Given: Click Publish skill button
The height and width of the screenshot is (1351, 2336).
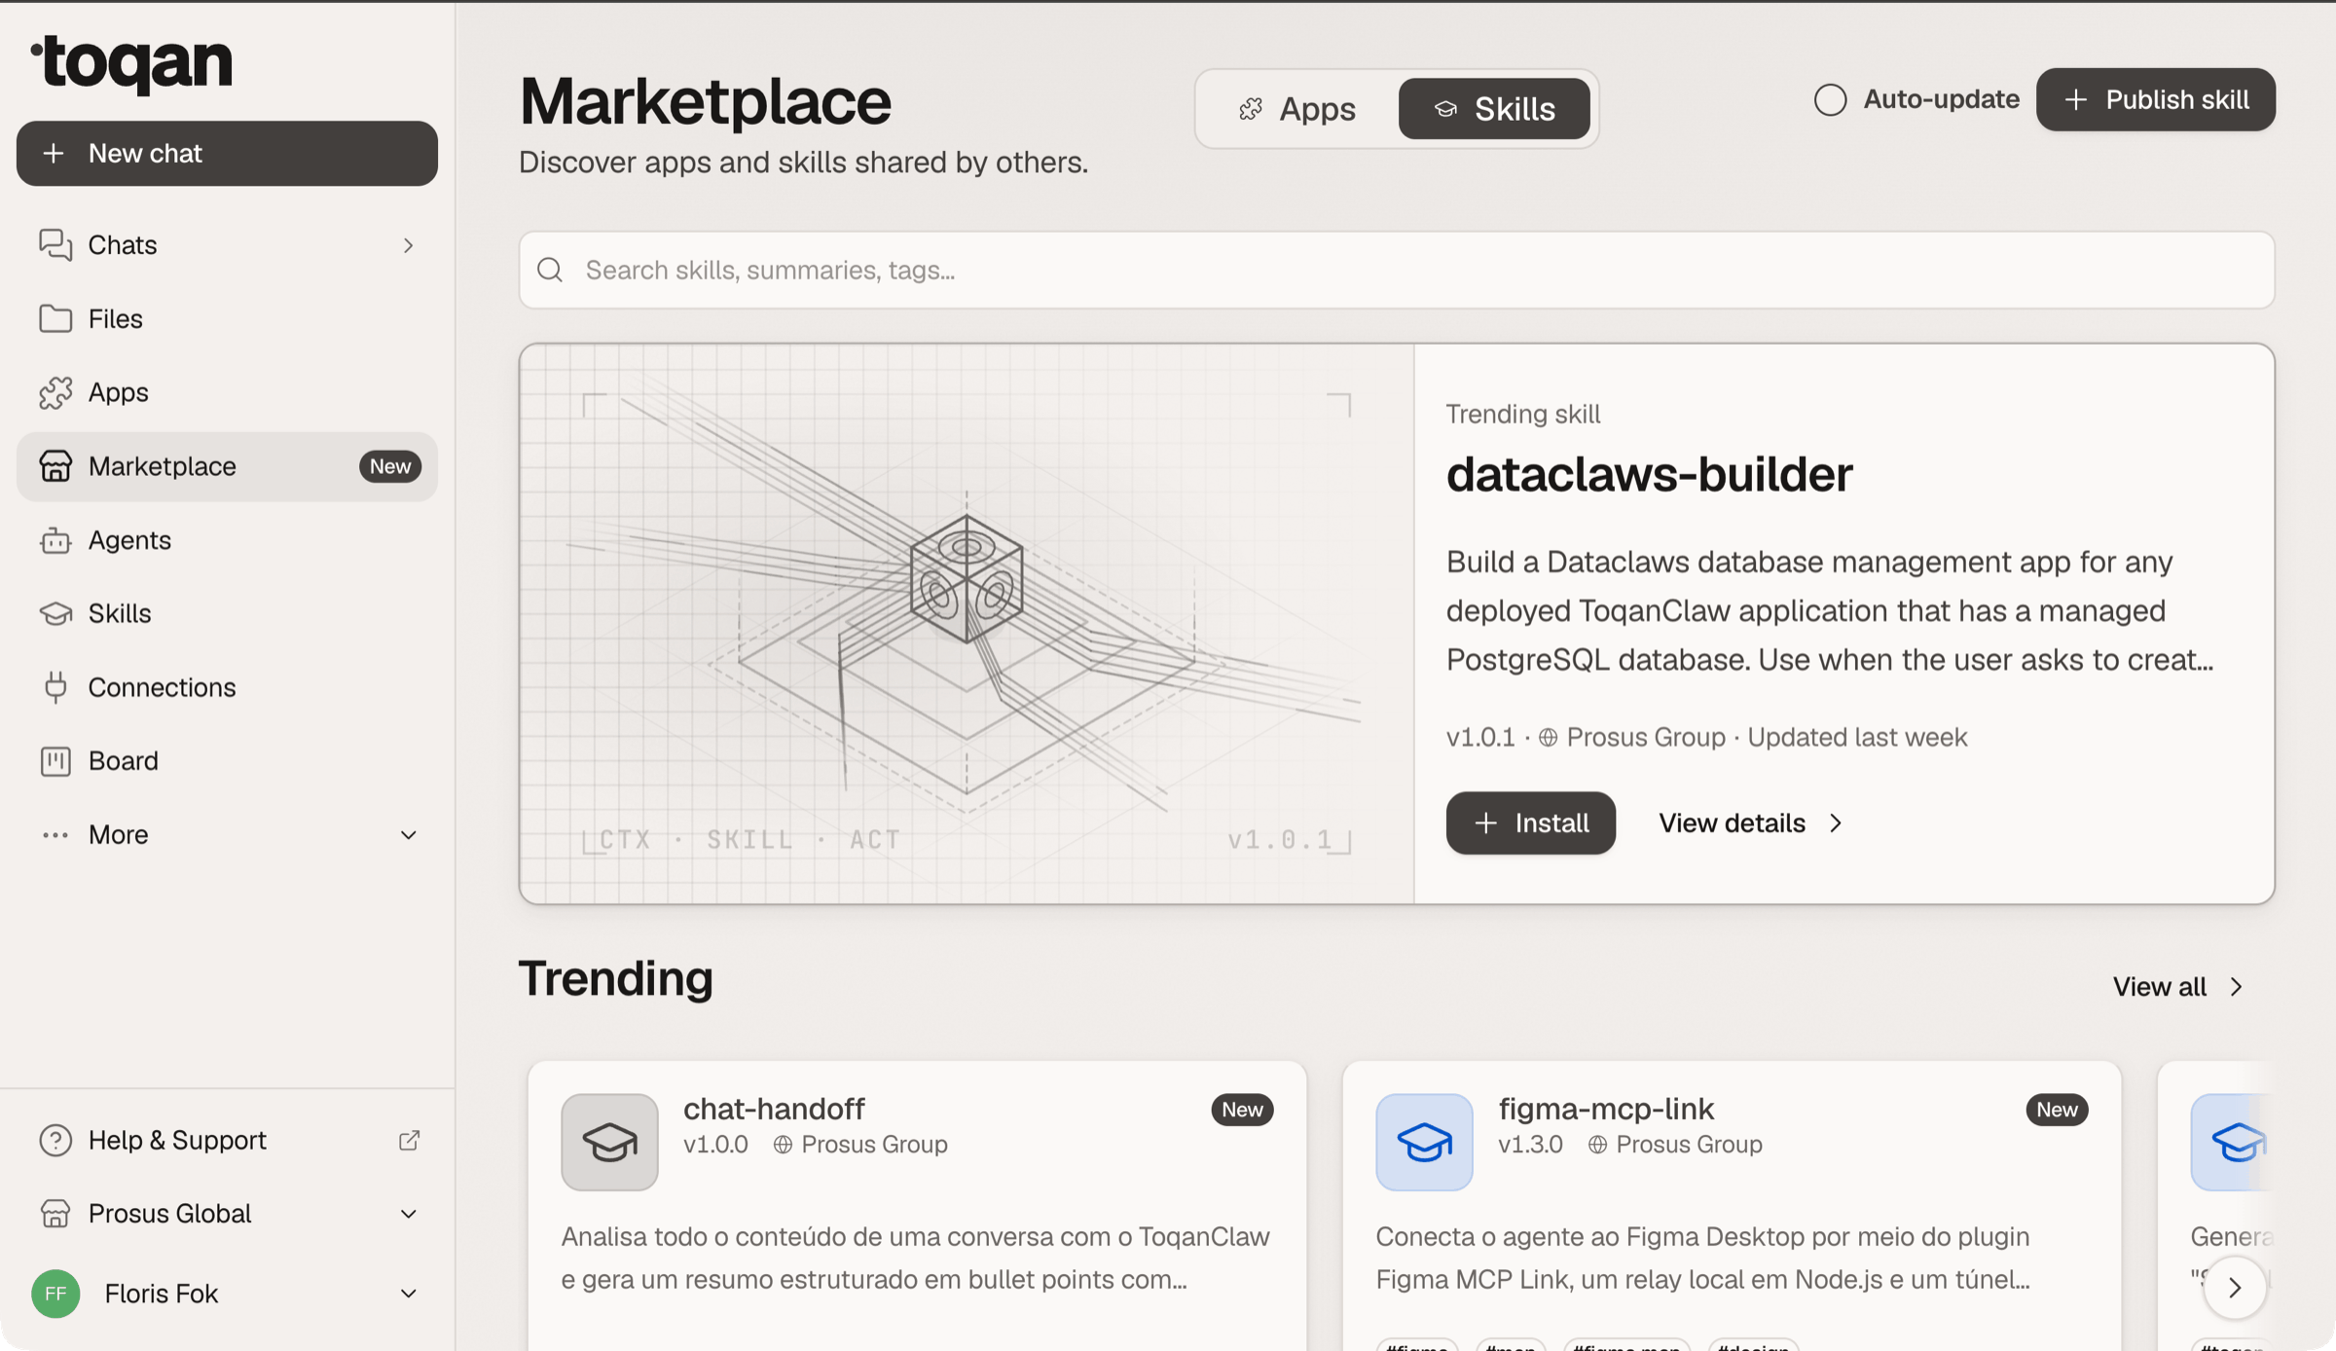Looking at the screenshot, I should pos(2156,99).
